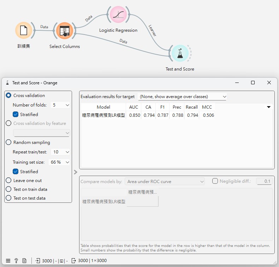Click the help question mark icon
The image size is (279, 267).
point(16,261)
